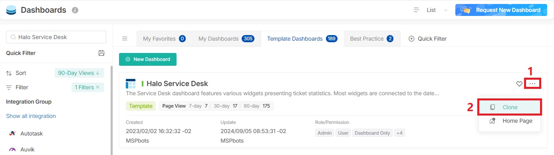Image resolution: width=554 pixels, height=155 pixels.
Task: Click the Dashboard Only role tag
Action: click(x=372, y=133)
